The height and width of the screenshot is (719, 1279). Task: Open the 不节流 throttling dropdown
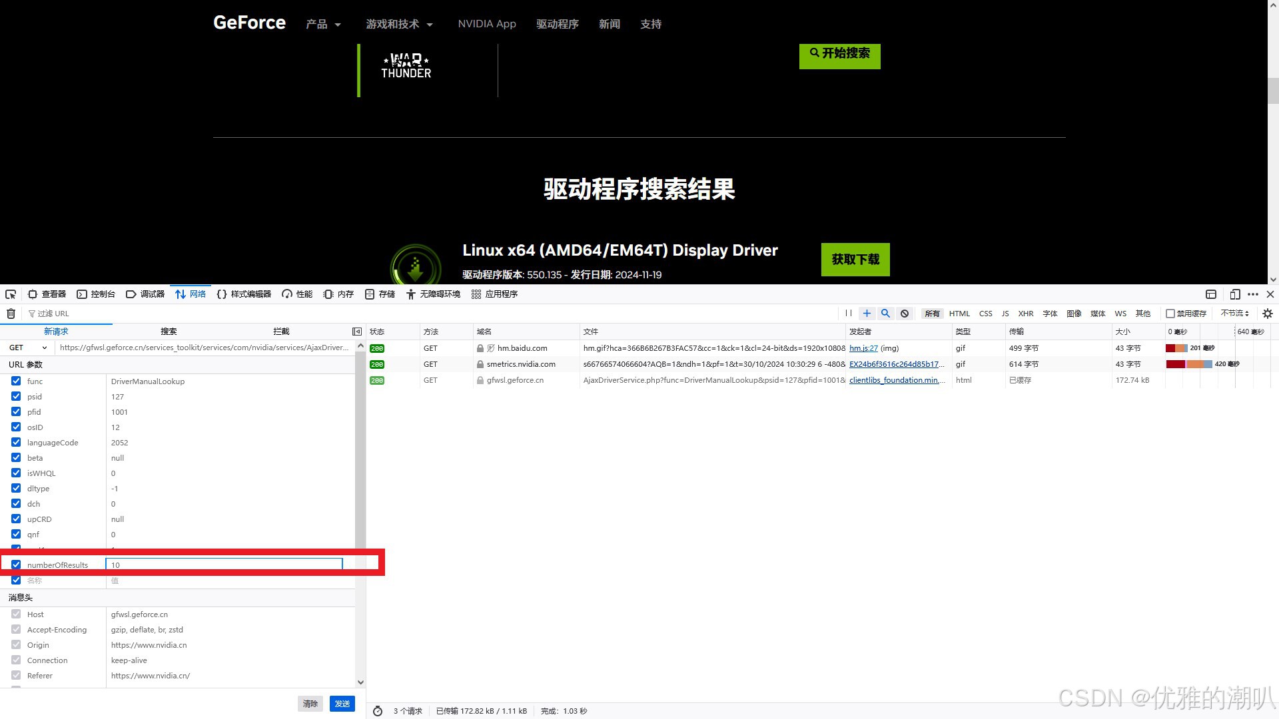1234,314
